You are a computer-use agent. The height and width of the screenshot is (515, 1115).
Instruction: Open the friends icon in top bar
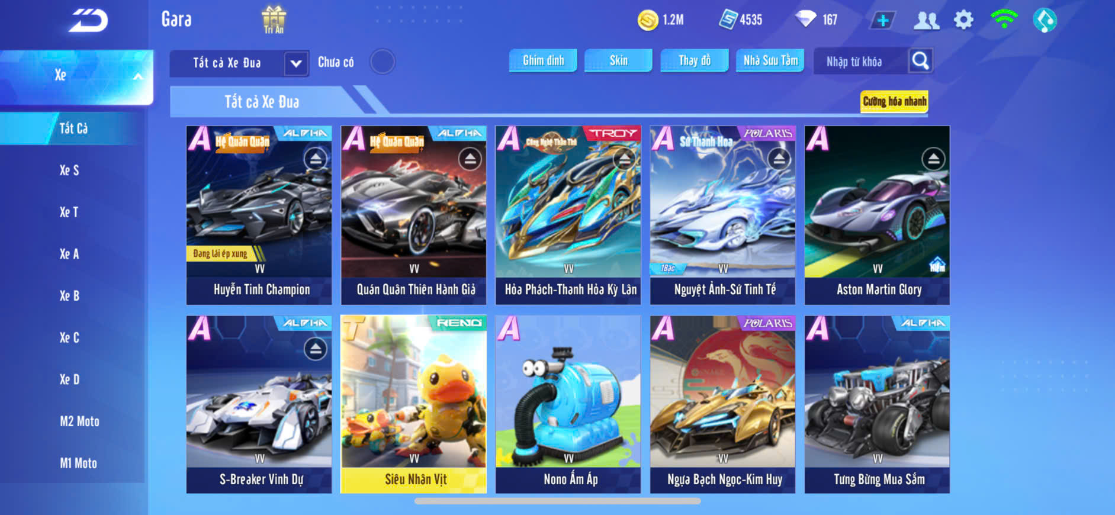(926, 20)
